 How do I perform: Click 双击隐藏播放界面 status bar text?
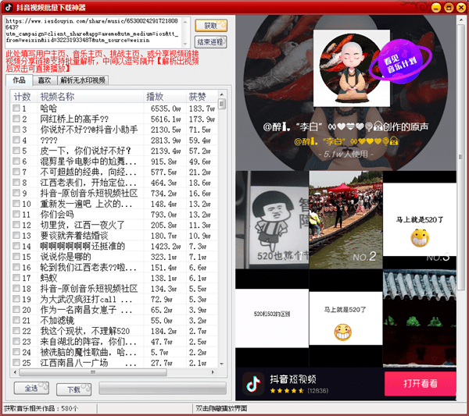tap(221, 408)
